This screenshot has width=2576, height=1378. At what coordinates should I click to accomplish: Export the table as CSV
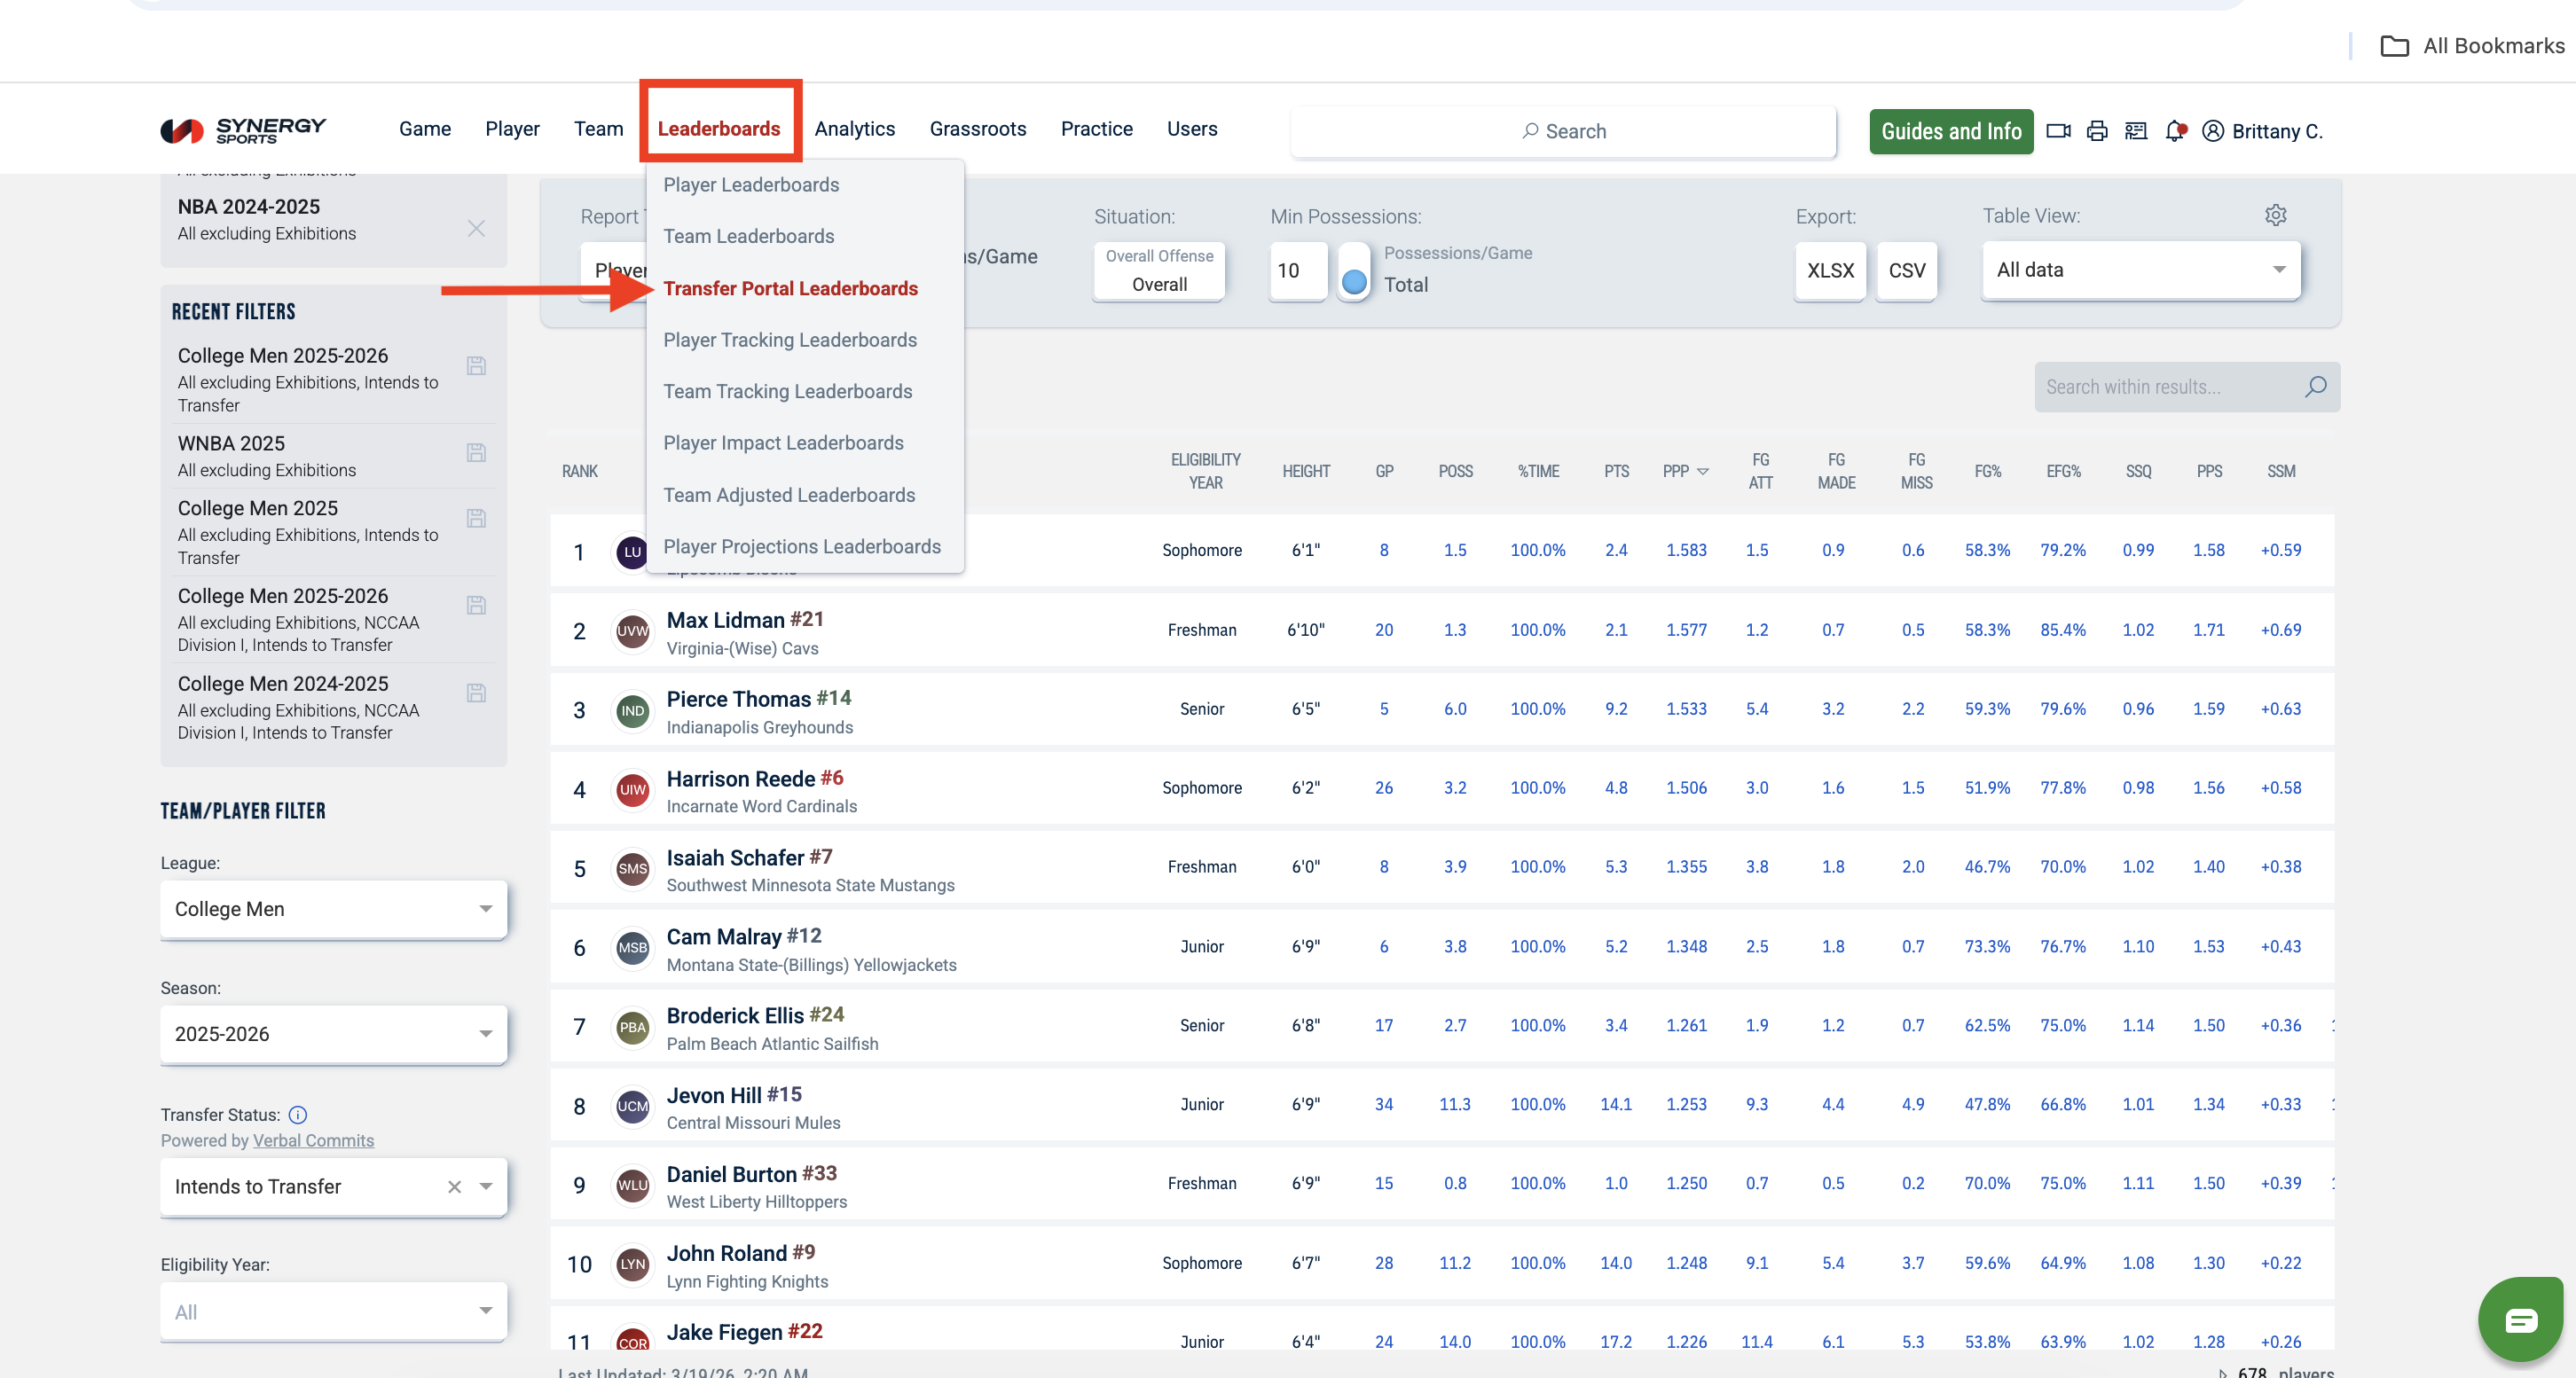[1905, 270]
